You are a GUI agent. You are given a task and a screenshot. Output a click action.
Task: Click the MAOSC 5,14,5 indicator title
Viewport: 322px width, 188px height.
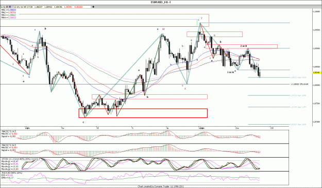tap(8, 131)
